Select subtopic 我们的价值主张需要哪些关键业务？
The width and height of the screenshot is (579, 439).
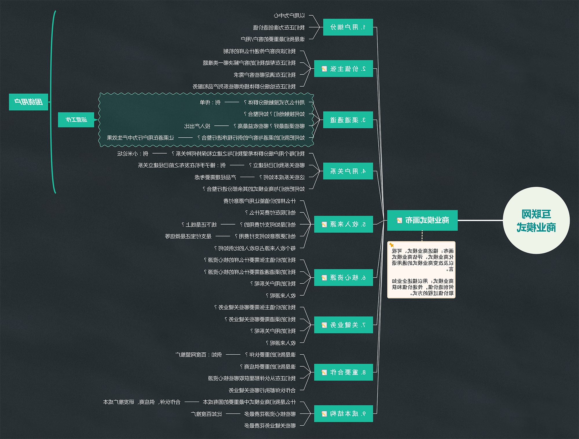pyautogui.click(x=255, y=307)
